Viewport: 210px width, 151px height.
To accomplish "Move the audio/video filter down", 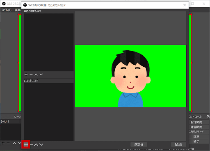I will [41, 74].
